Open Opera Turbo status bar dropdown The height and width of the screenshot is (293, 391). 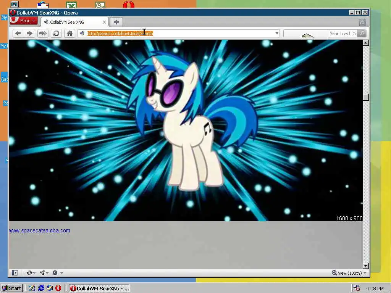[x=58, y=273]
